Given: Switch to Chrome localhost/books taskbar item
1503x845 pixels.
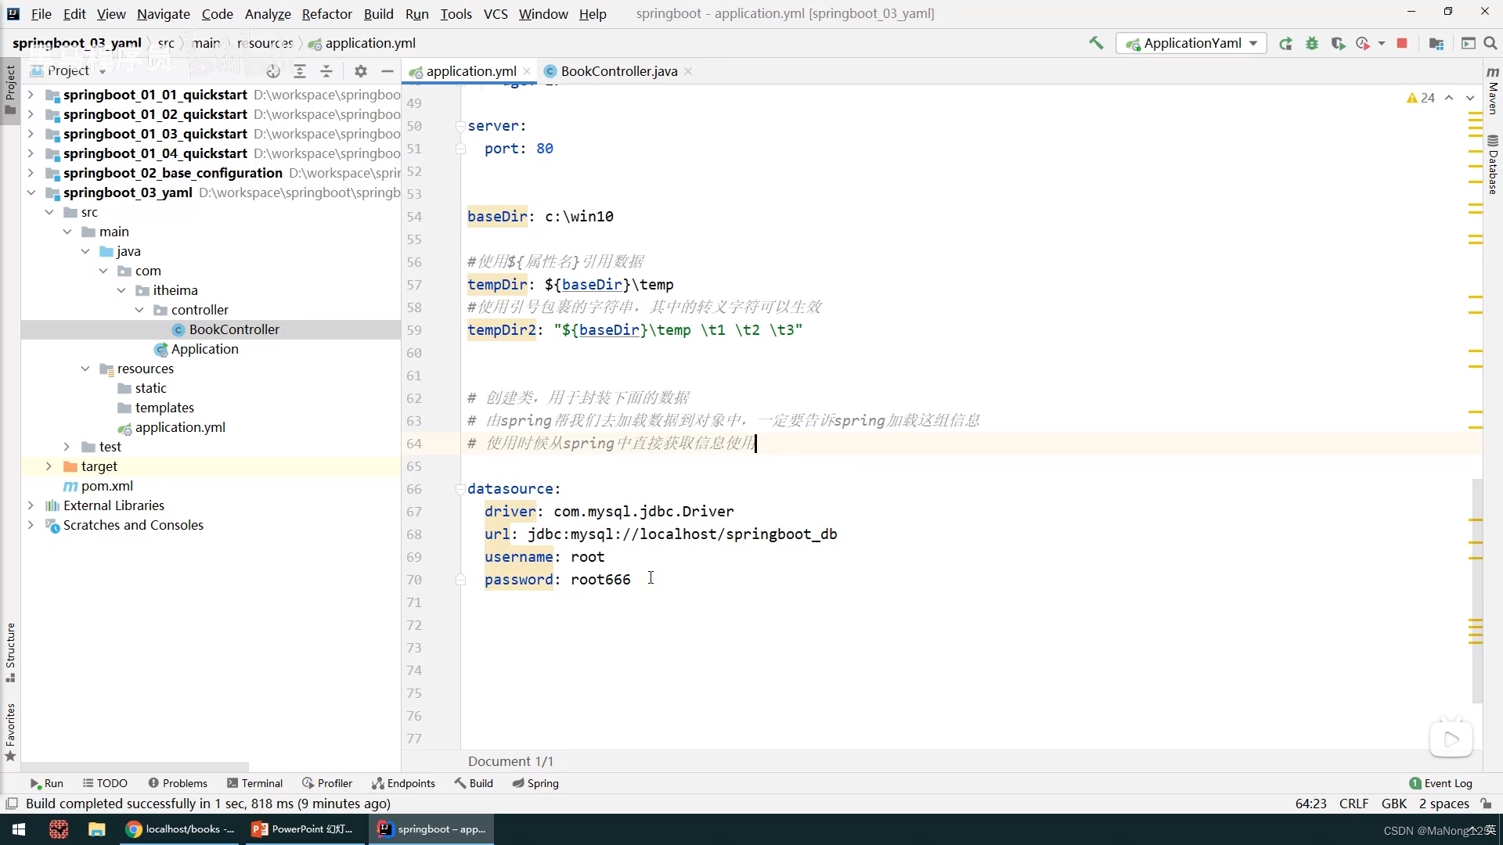Looking at the screenshot, I should (180, 829).
